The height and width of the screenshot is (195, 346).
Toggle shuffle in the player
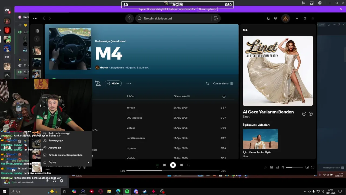coord(157,165)
